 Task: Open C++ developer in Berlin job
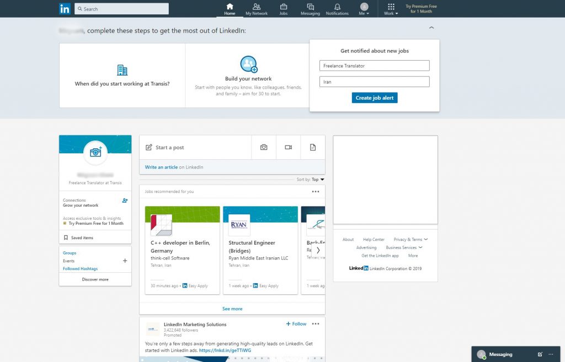coord(180,247)
